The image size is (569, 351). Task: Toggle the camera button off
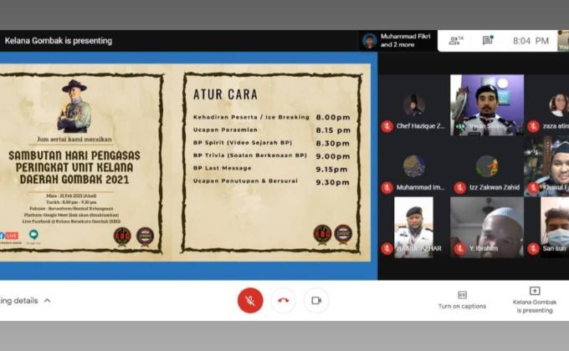(x=316, y=300)
